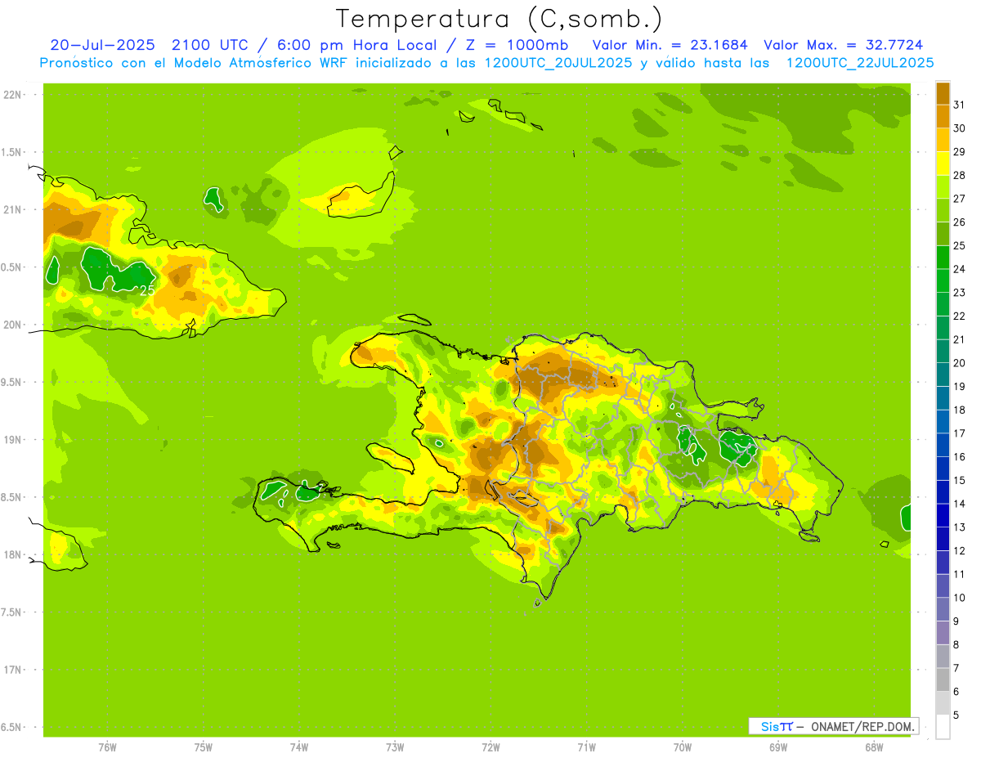Viewport: 981px width, 758px height.
Task: Click the legend value "25"
Action: click(959, 245)
